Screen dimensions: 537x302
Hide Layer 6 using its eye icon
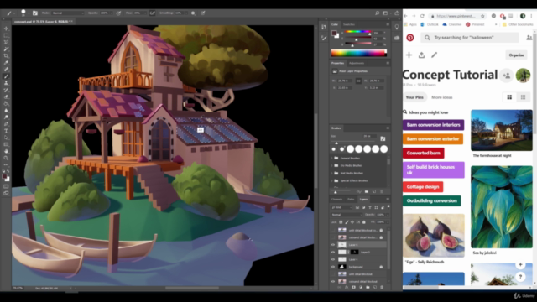click(x=333, y=245)
